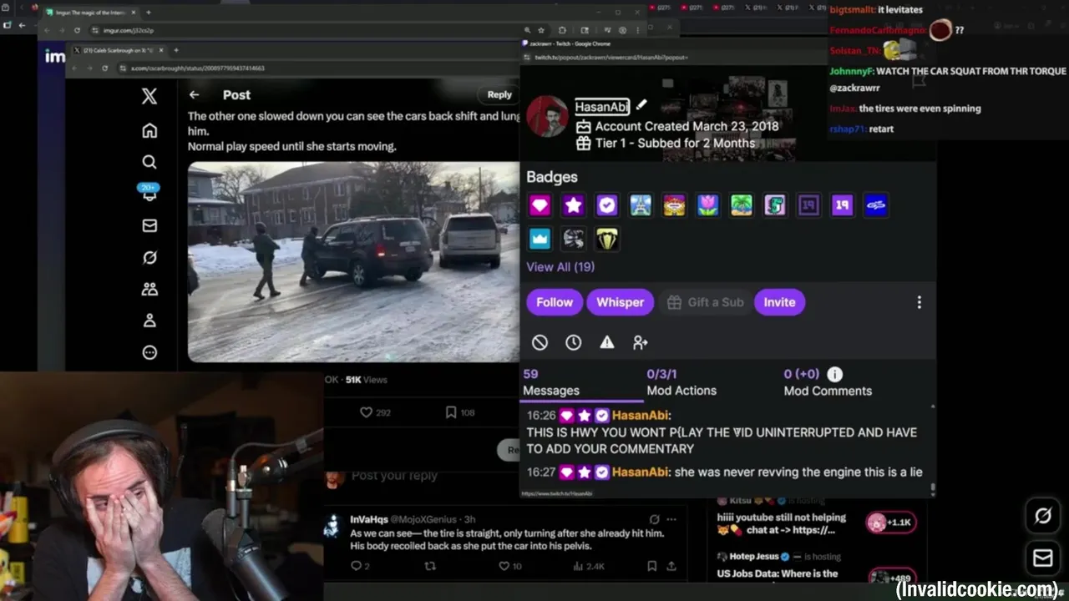
Task: Click the Invite button
Action: 779,302
